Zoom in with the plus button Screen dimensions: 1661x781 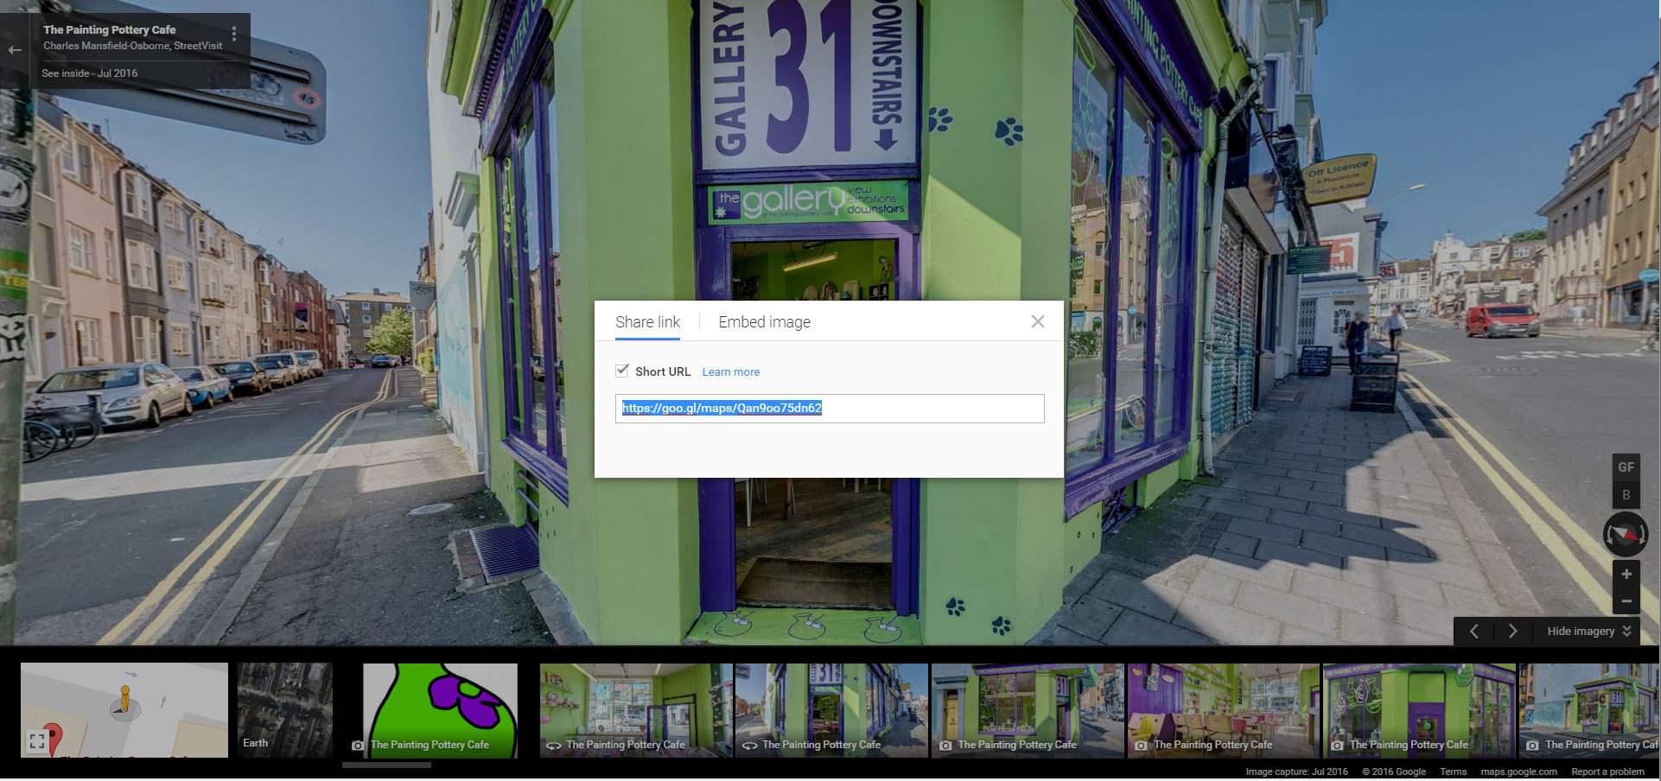pos(1626,574)
